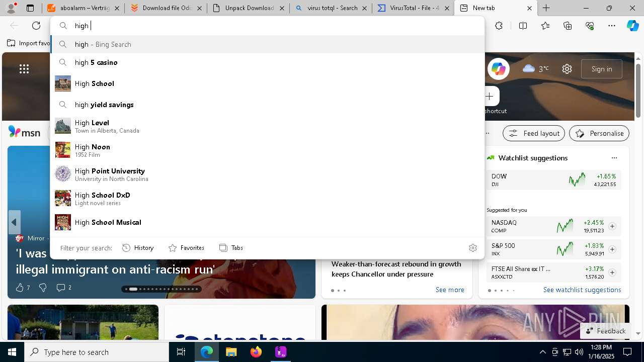Close the New tab tab
Image resolution: width=644 pixels, height=362 pixels.
(529, 8)
